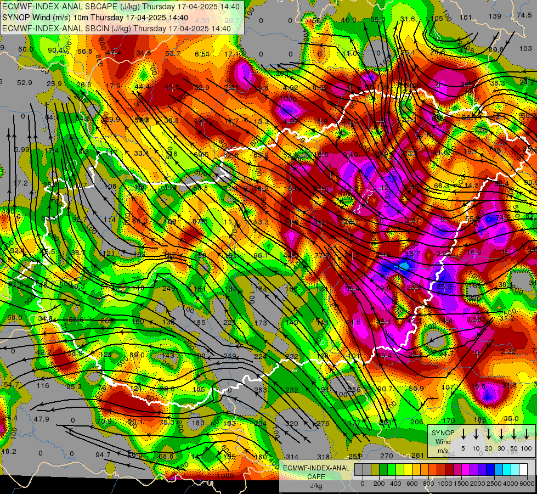537x494 pixels.
Task: Click the SYNOP Wind m/s legend caption
Action: click(x=443, y=441)
